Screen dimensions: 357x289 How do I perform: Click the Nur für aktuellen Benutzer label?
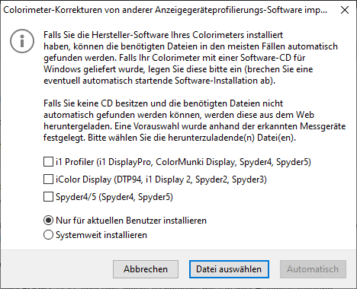coord(131,221)
